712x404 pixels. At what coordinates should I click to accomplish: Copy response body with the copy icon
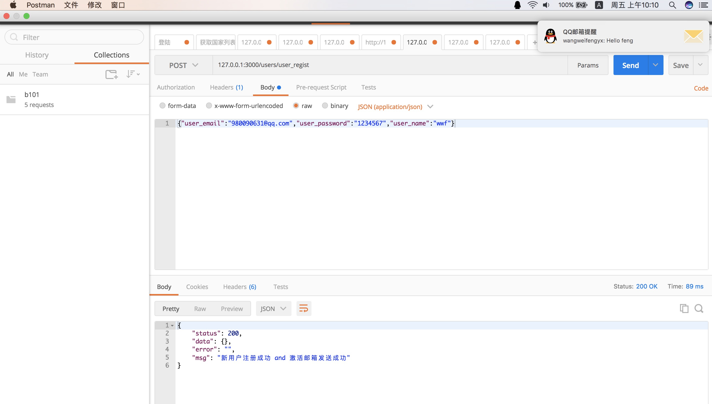[684, 308]
